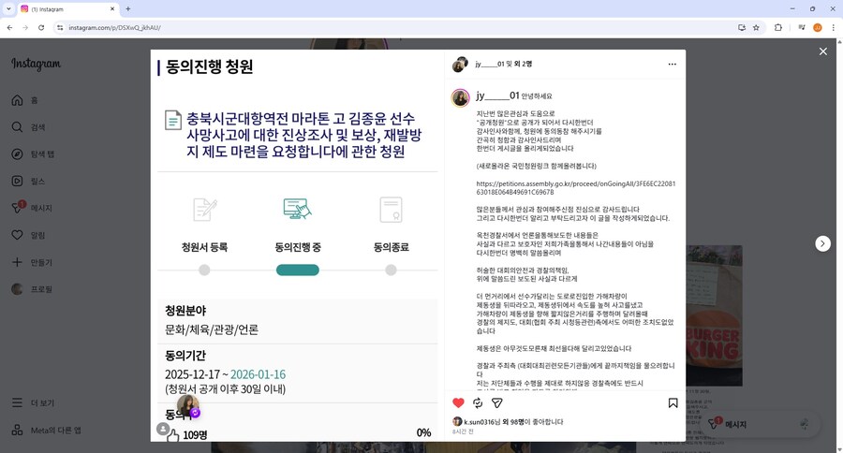Open the 릴스 (Reels) sidebar item
The width and height of the screenshot is (843, 453).
(28, 181)
